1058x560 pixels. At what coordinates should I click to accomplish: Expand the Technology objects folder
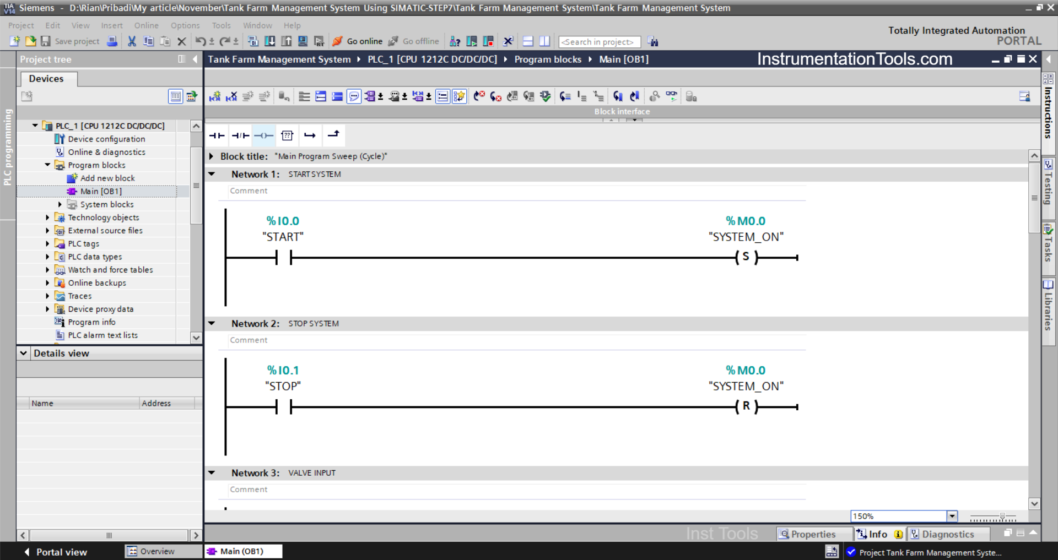coord(47,218)
